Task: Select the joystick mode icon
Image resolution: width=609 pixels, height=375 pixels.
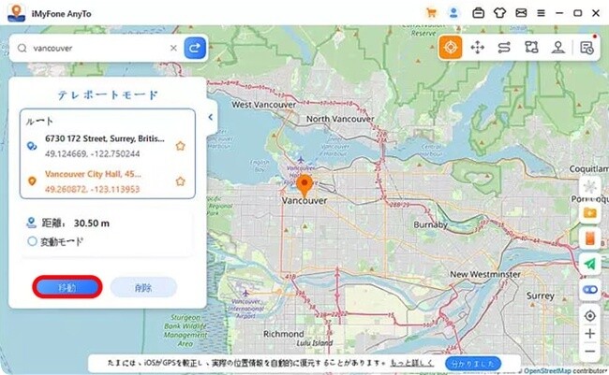Action: tap(558, 48)
